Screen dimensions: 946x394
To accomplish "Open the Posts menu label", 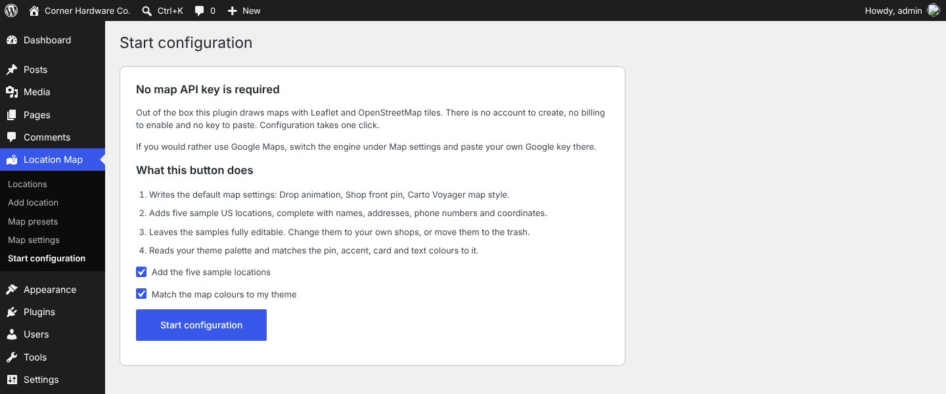I will pos(35,70).
